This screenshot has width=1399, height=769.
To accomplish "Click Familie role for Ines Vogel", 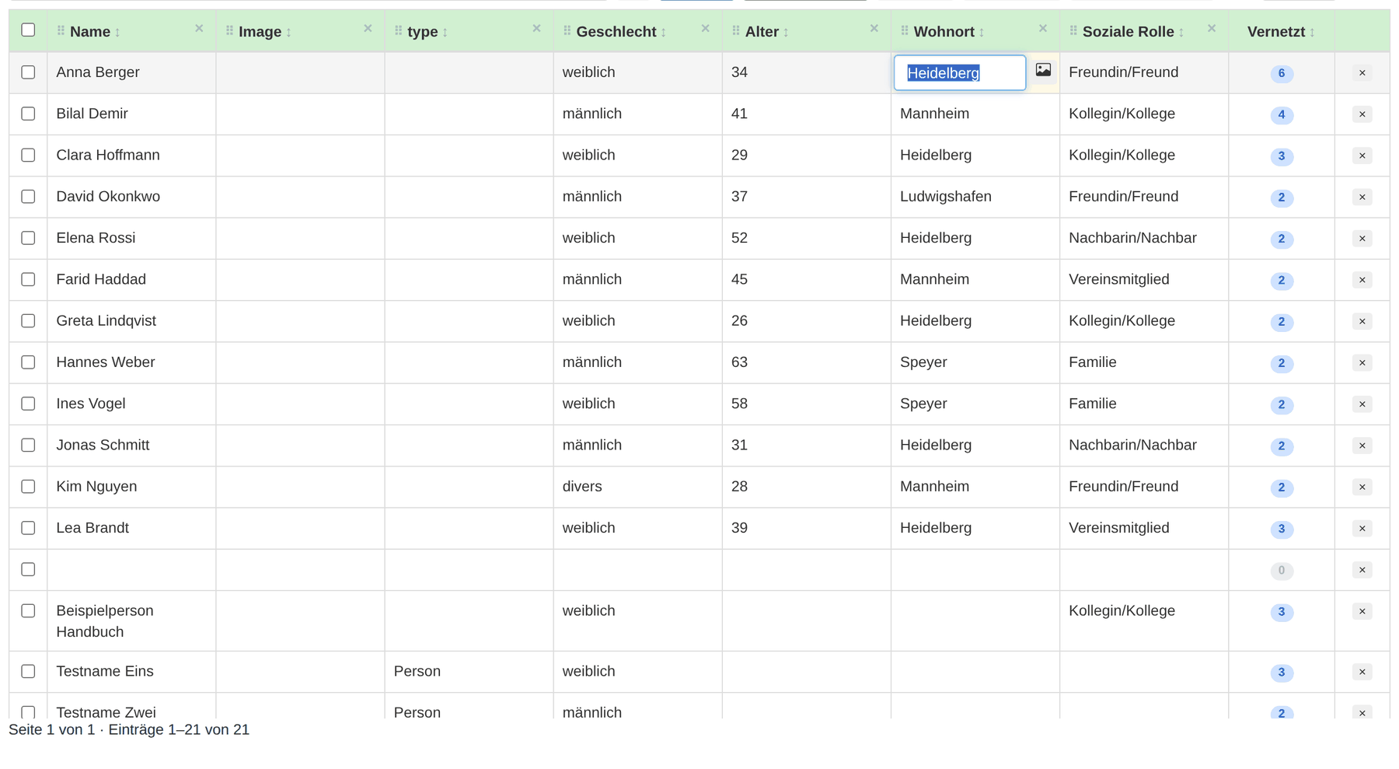I will [1143, 404].
